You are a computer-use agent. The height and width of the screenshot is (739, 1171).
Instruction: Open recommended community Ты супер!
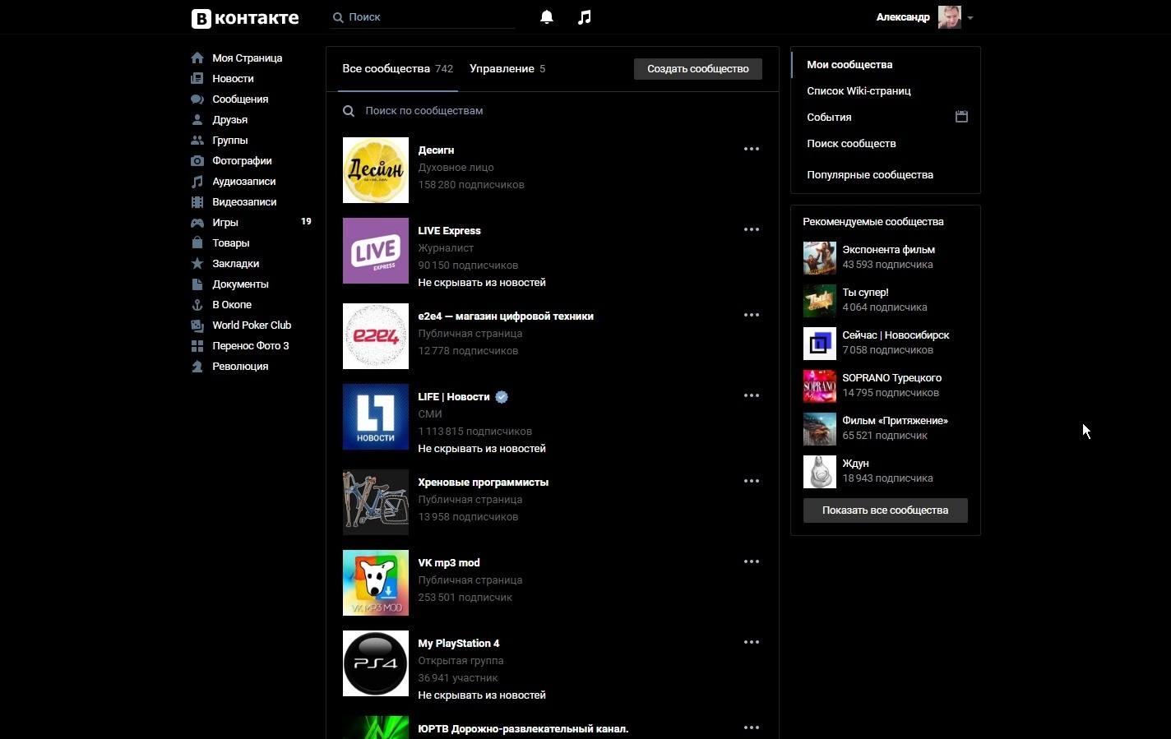click(865, 292)
